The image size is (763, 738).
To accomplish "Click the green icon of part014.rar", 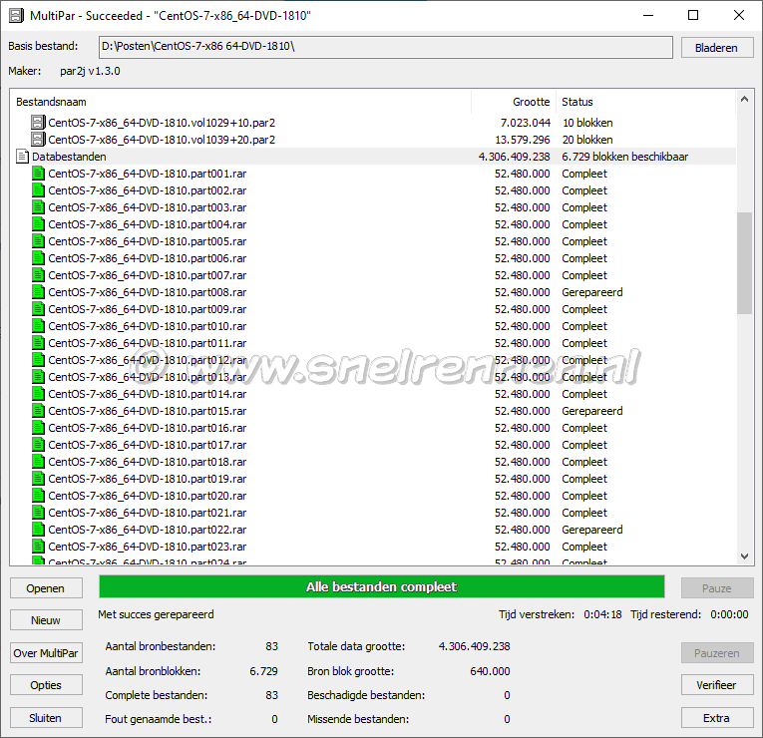I will (x=38, y=394).
